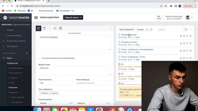Screen dimensions: 198x111
Task: Add comment to Конкуренты ключи task
Action: (187, 43)
